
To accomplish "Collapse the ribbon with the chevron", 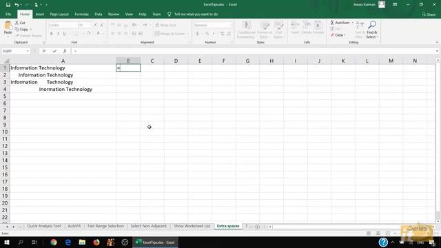I will point(437,42).
